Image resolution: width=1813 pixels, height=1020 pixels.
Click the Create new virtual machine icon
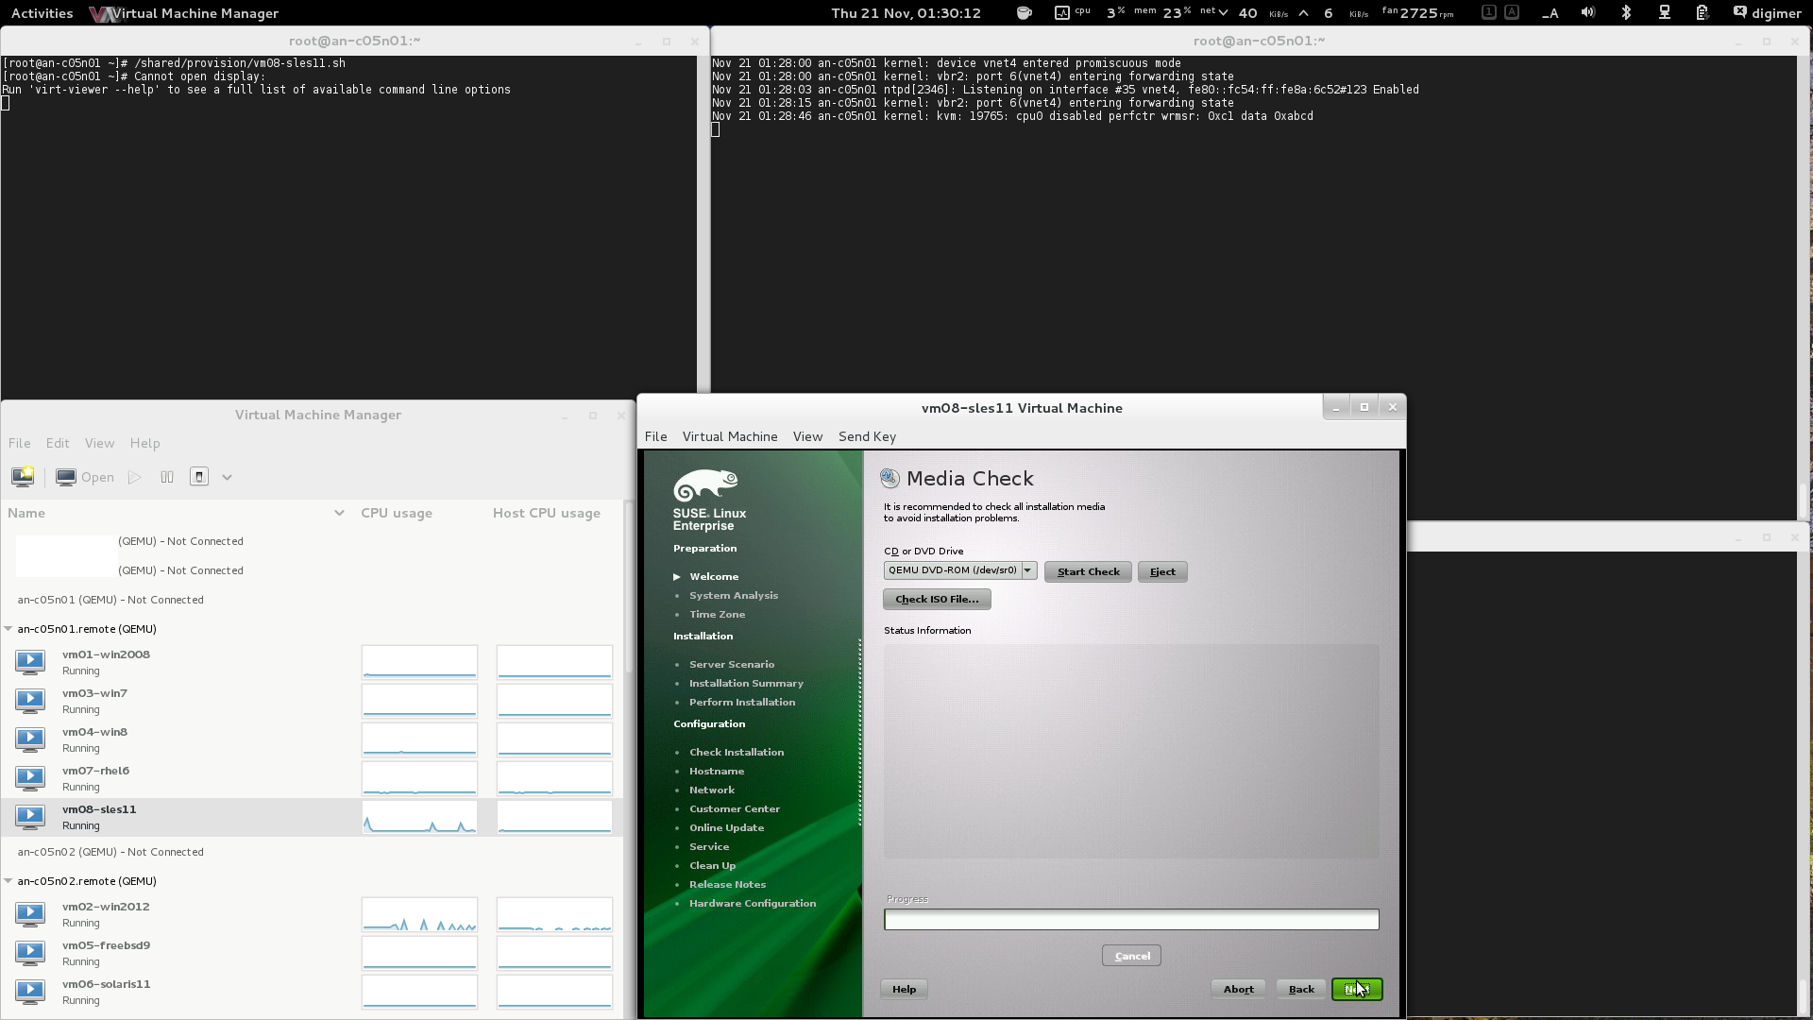click(23, 477)
